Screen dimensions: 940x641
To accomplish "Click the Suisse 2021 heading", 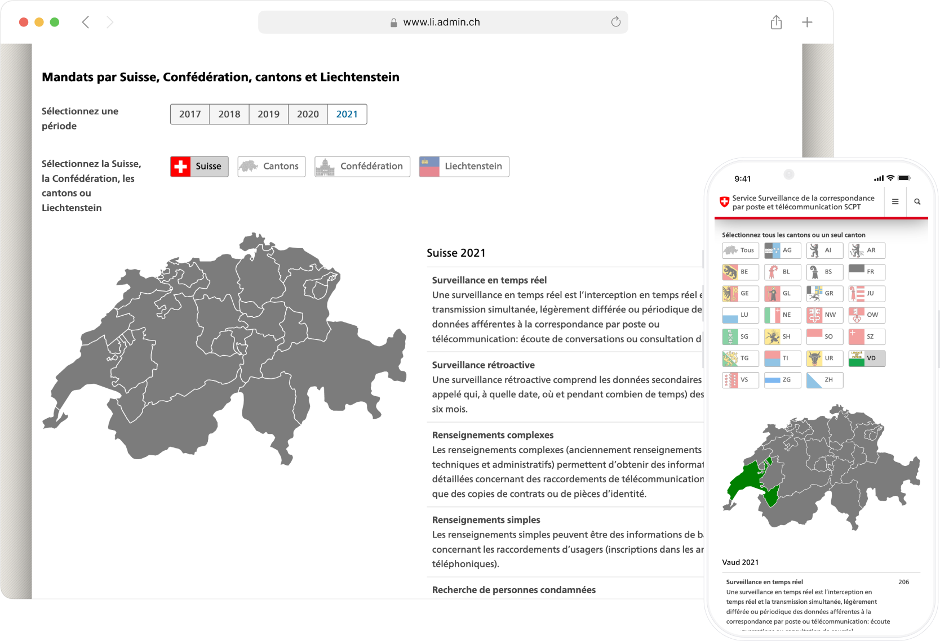I will (456, 253).
